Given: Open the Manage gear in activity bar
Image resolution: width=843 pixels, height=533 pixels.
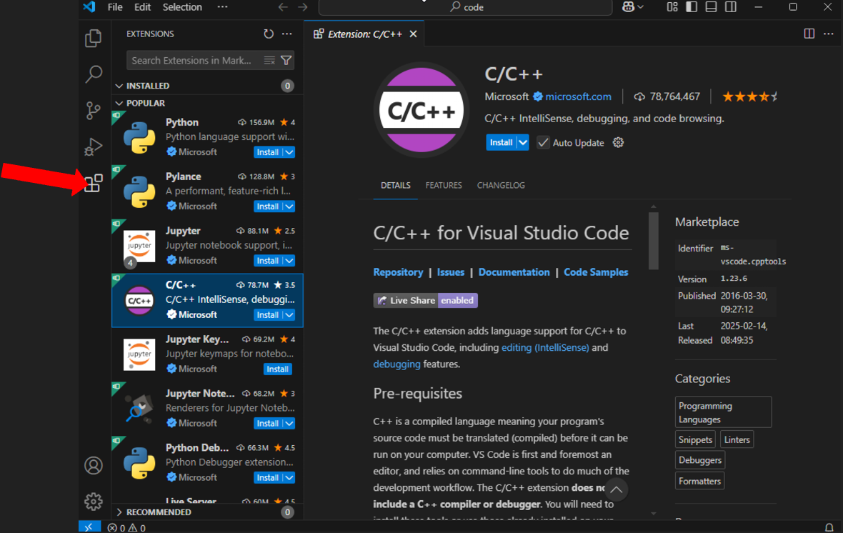Looking at the screenshot, I should point(93,502).
